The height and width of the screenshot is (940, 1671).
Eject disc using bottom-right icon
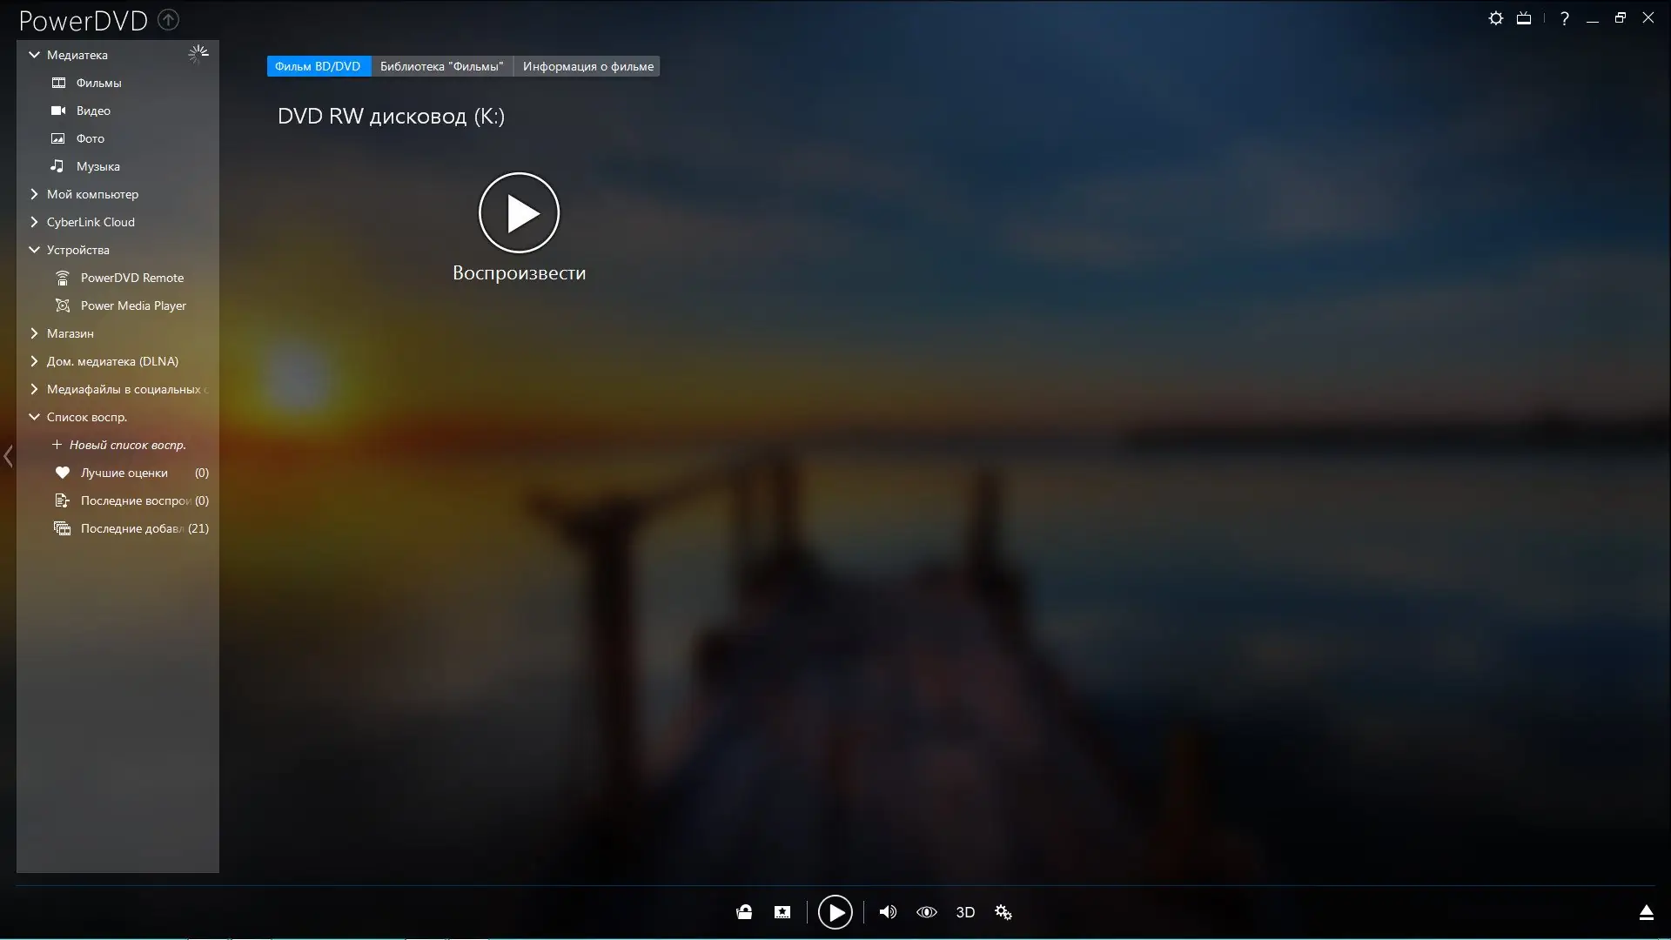pyautogui.click(x=1646, y=912)
